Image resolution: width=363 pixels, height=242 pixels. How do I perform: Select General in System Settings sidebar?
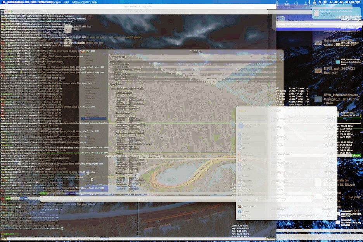click(251, 176)
